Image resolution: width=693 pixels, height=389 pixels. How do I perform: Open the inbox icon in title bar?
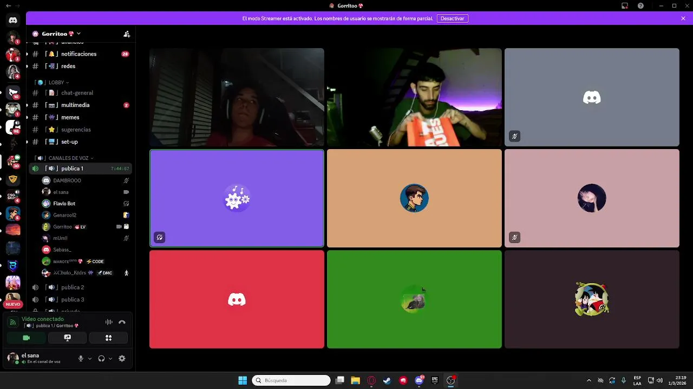pyautogui.click(x=624, y=5)
